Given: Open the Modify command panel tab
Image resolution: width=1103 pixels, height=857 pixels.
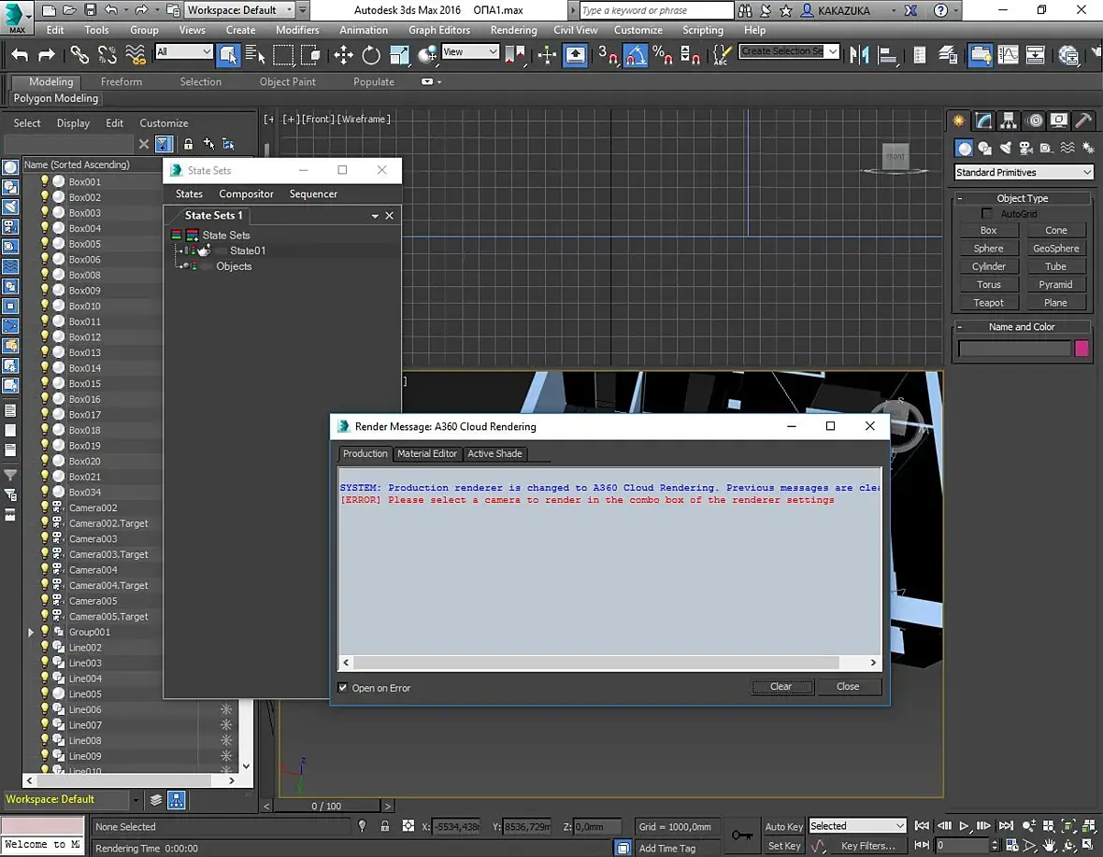Looking at the screenshot, I should coord(983,121).
